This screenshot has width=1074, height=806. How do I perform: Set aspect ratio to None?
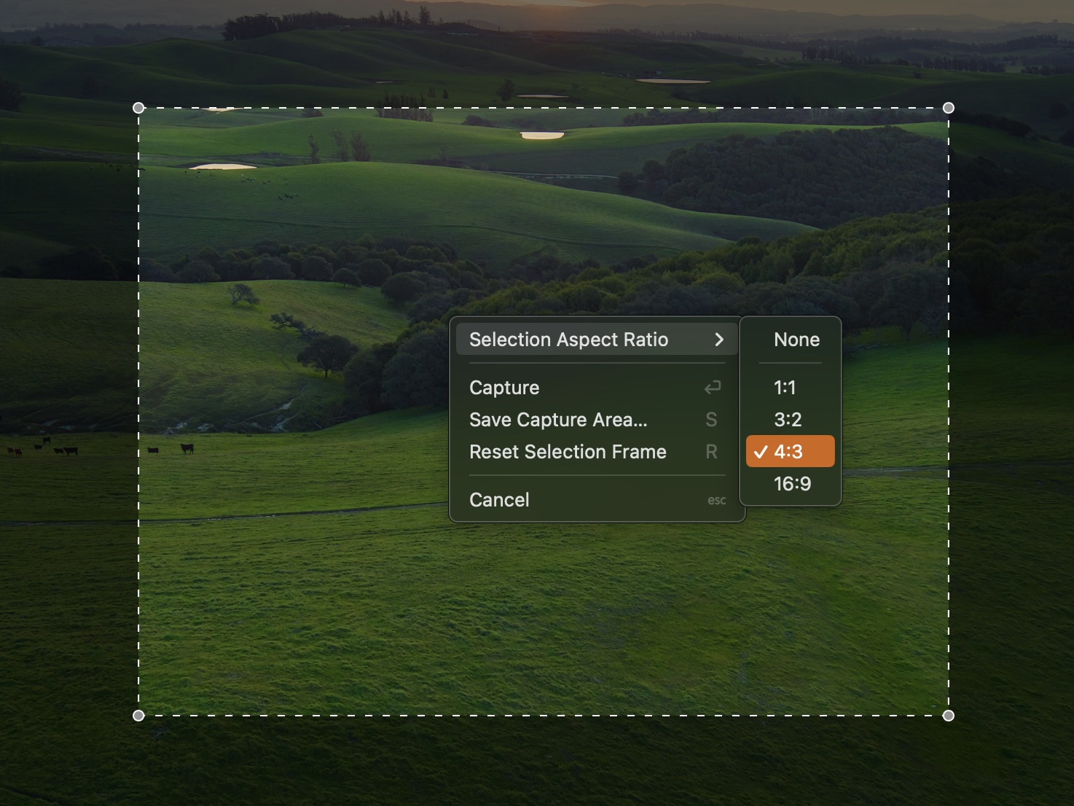point(791,340)
